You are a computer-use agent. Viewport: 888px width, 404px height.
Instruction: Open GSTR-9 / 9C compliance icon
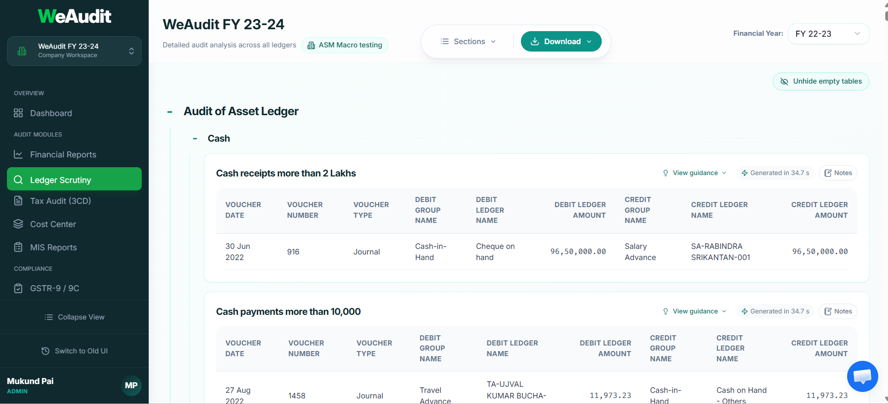(x=19, y=288)
